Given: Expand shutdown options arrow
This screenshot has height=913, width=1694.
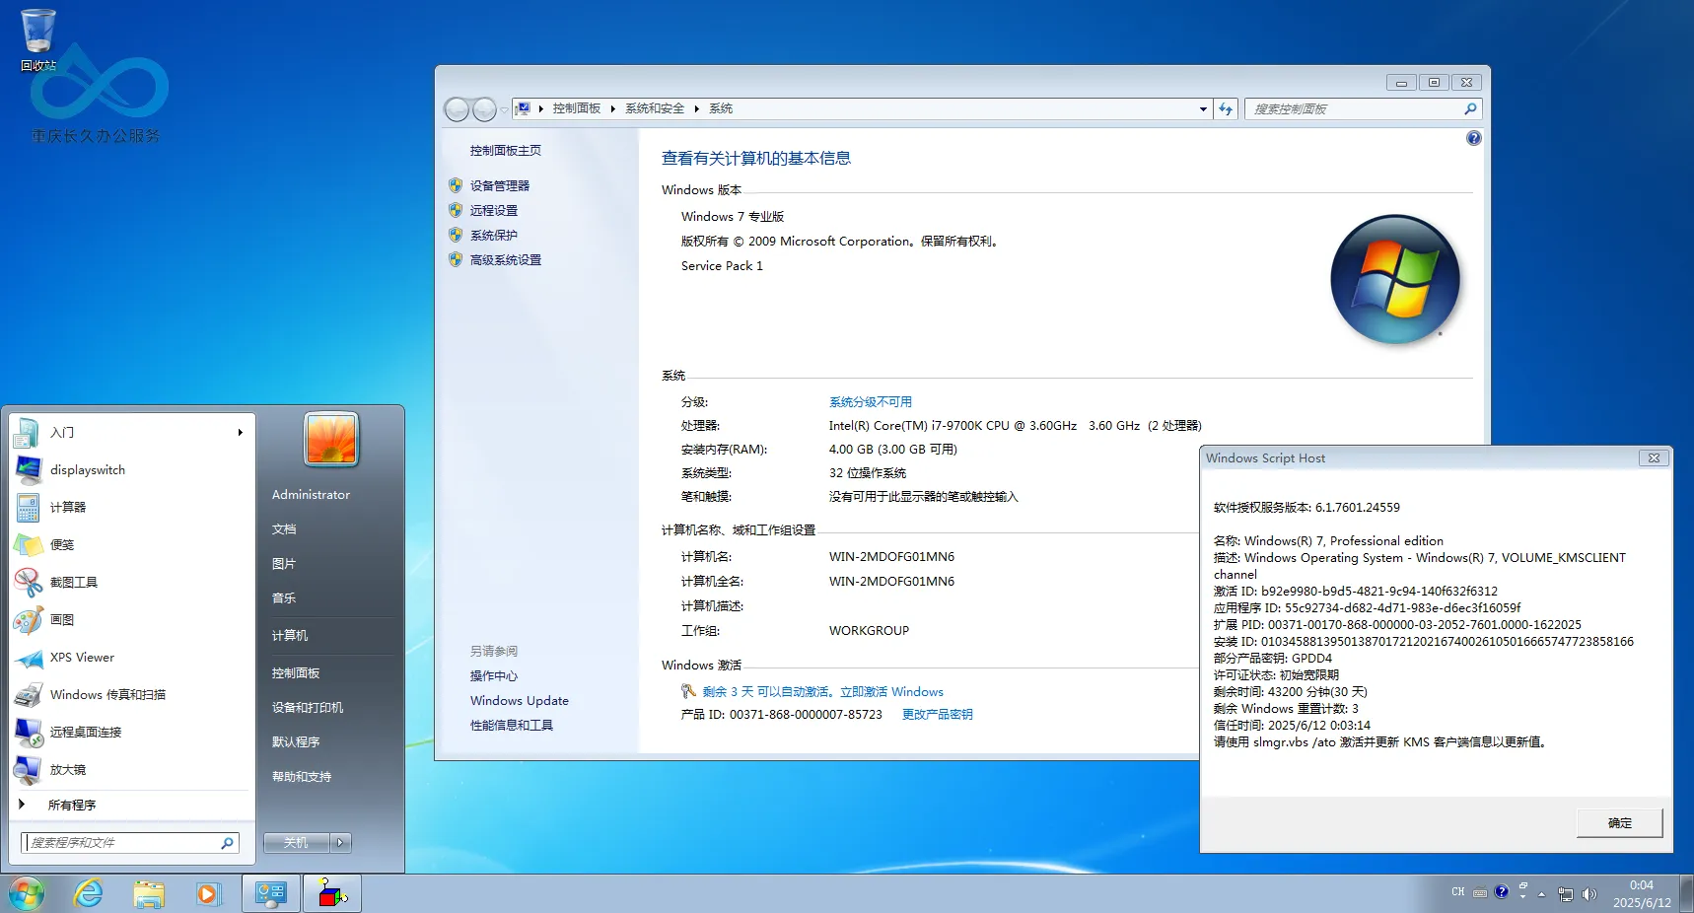Looking at the screenshot, I should coord(341,843).
